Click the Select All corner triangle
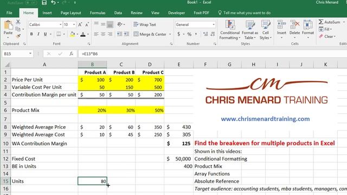347x195 pixels. [7, 64]
